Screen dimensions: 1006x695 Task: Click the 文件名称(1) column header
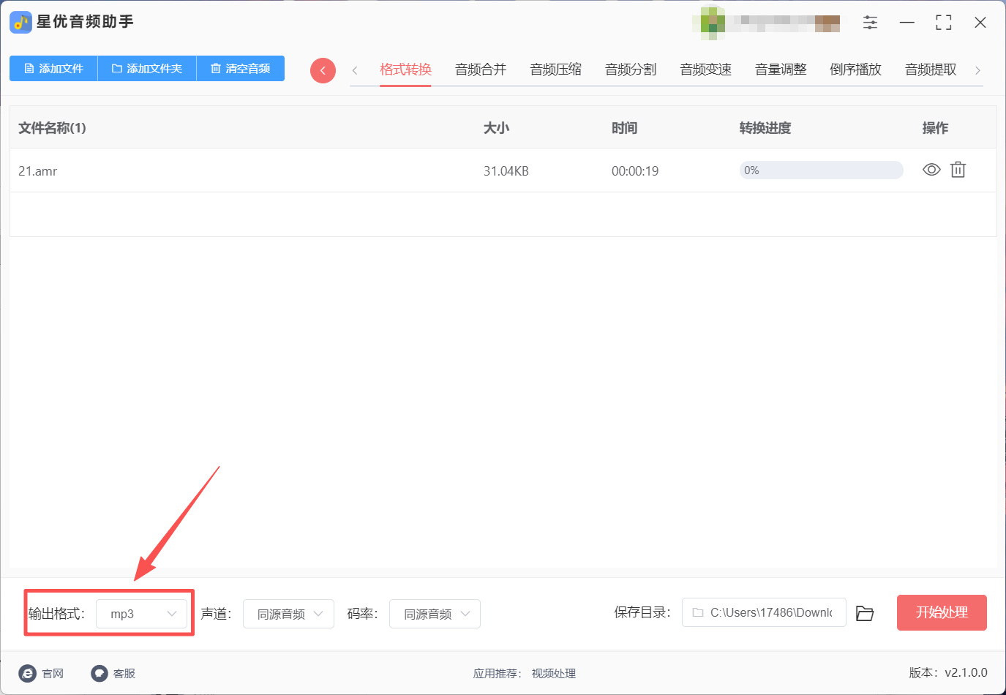pyautogui.click(x=52, y=128)
